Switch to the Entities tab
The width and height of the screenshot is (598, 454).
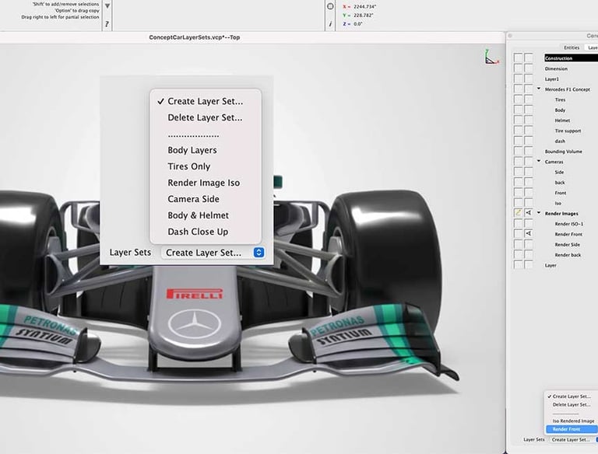click(x=572, y=47)
